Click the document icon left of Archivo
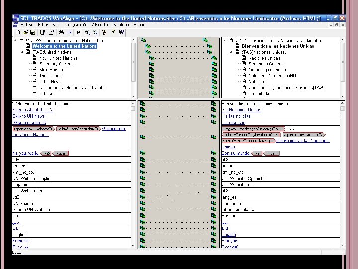This screenshot has width=358, height=269. (16, 25)
